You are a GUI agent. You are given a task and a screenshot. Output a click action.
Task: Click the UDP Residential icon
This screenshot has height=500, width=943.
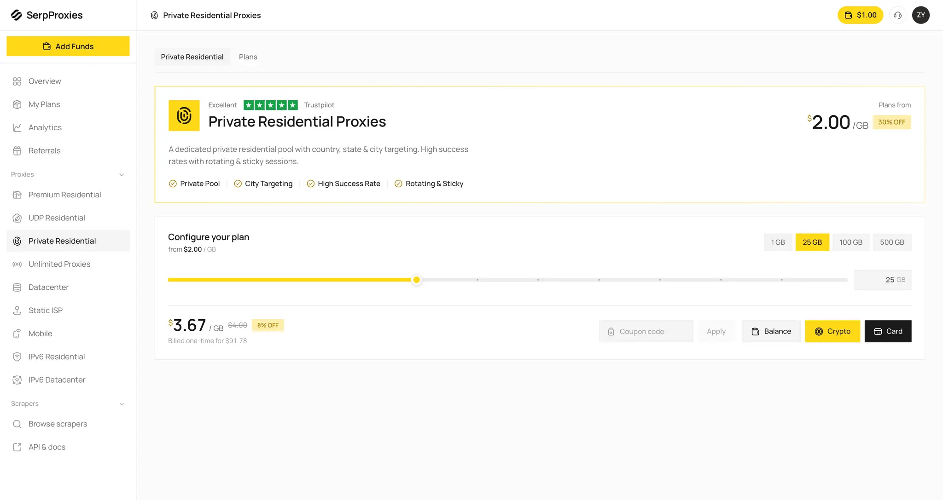pos(17,218)
